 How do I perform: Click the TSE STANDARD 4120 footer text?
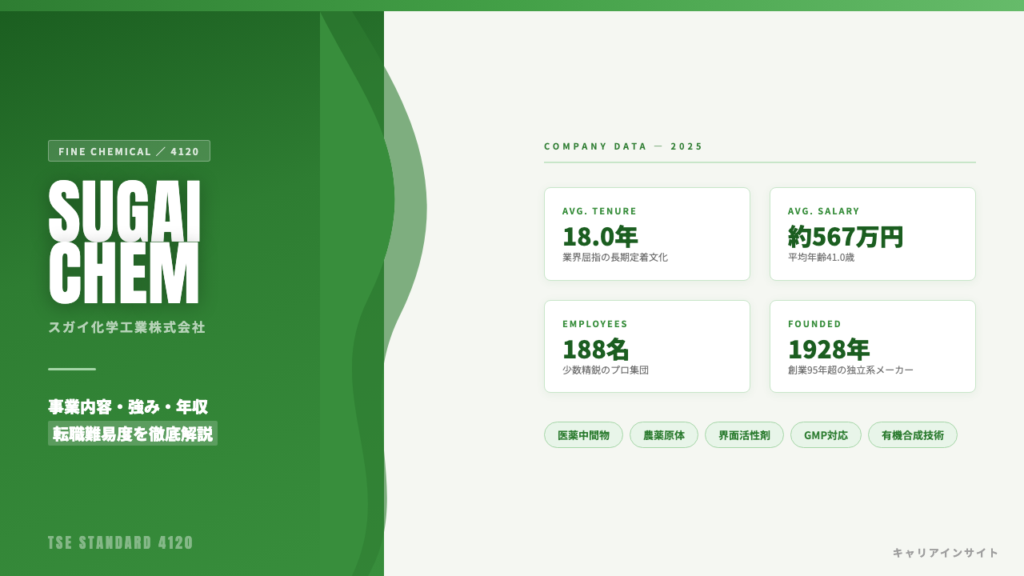(x=121, y=542)
